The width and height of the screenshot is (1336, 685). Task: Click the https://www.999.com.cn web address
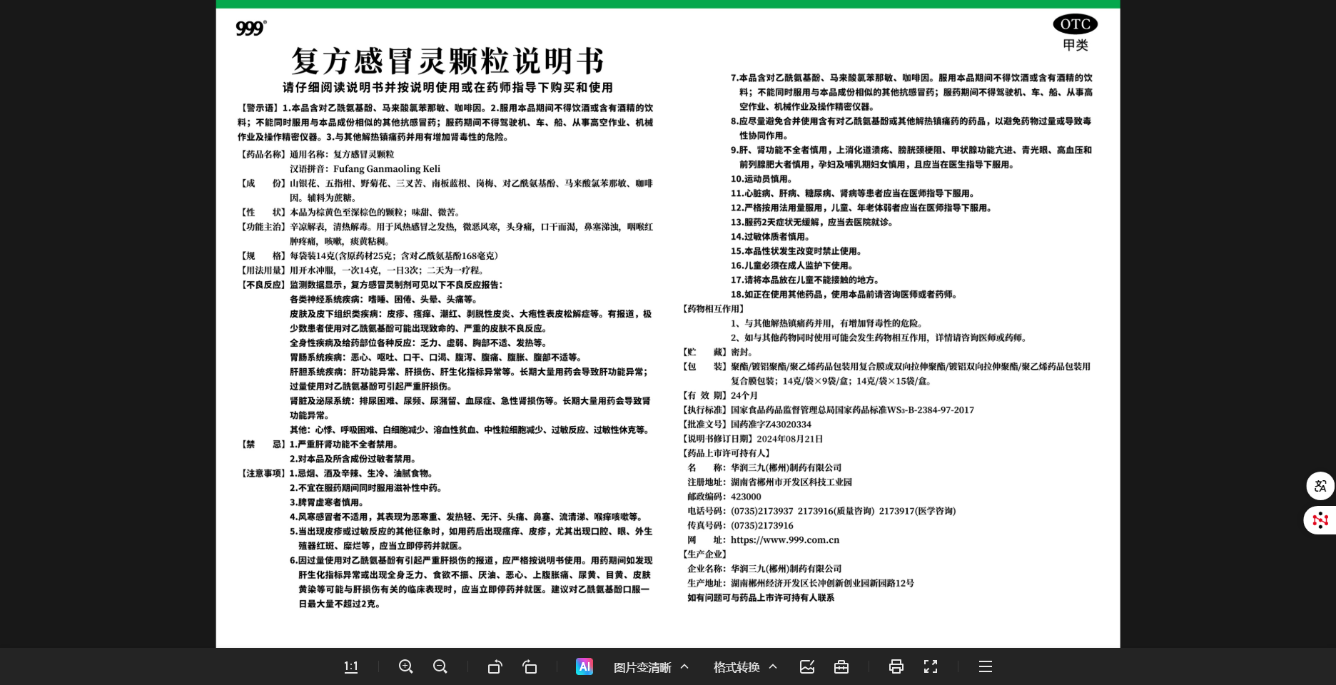click(784, 540)
